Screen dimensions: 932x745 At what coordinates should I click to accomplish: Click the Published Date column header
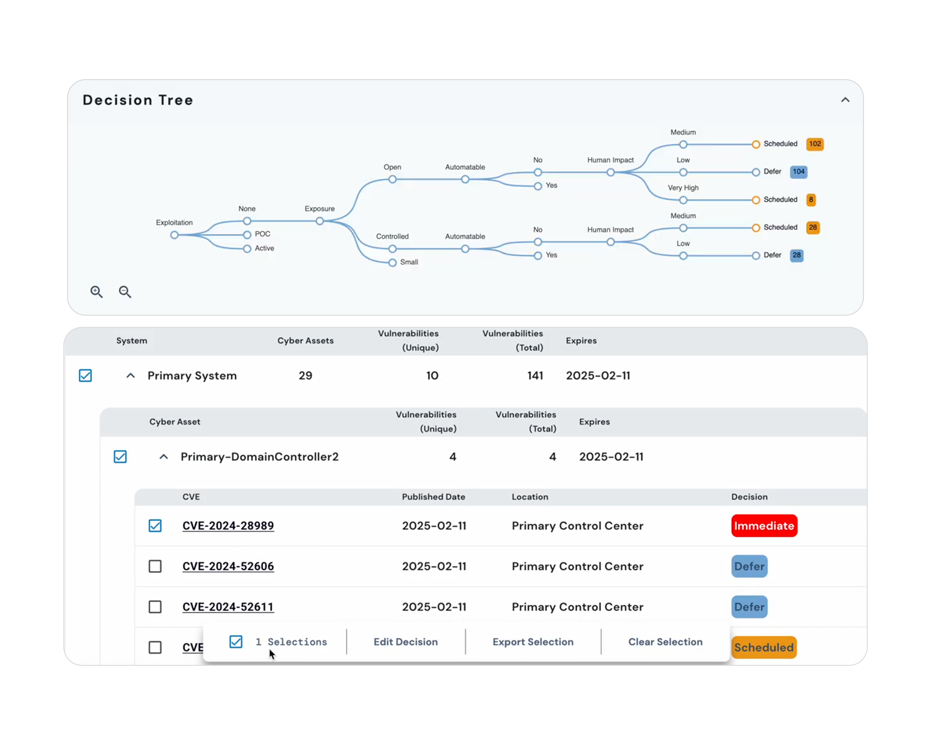point(433,497)
